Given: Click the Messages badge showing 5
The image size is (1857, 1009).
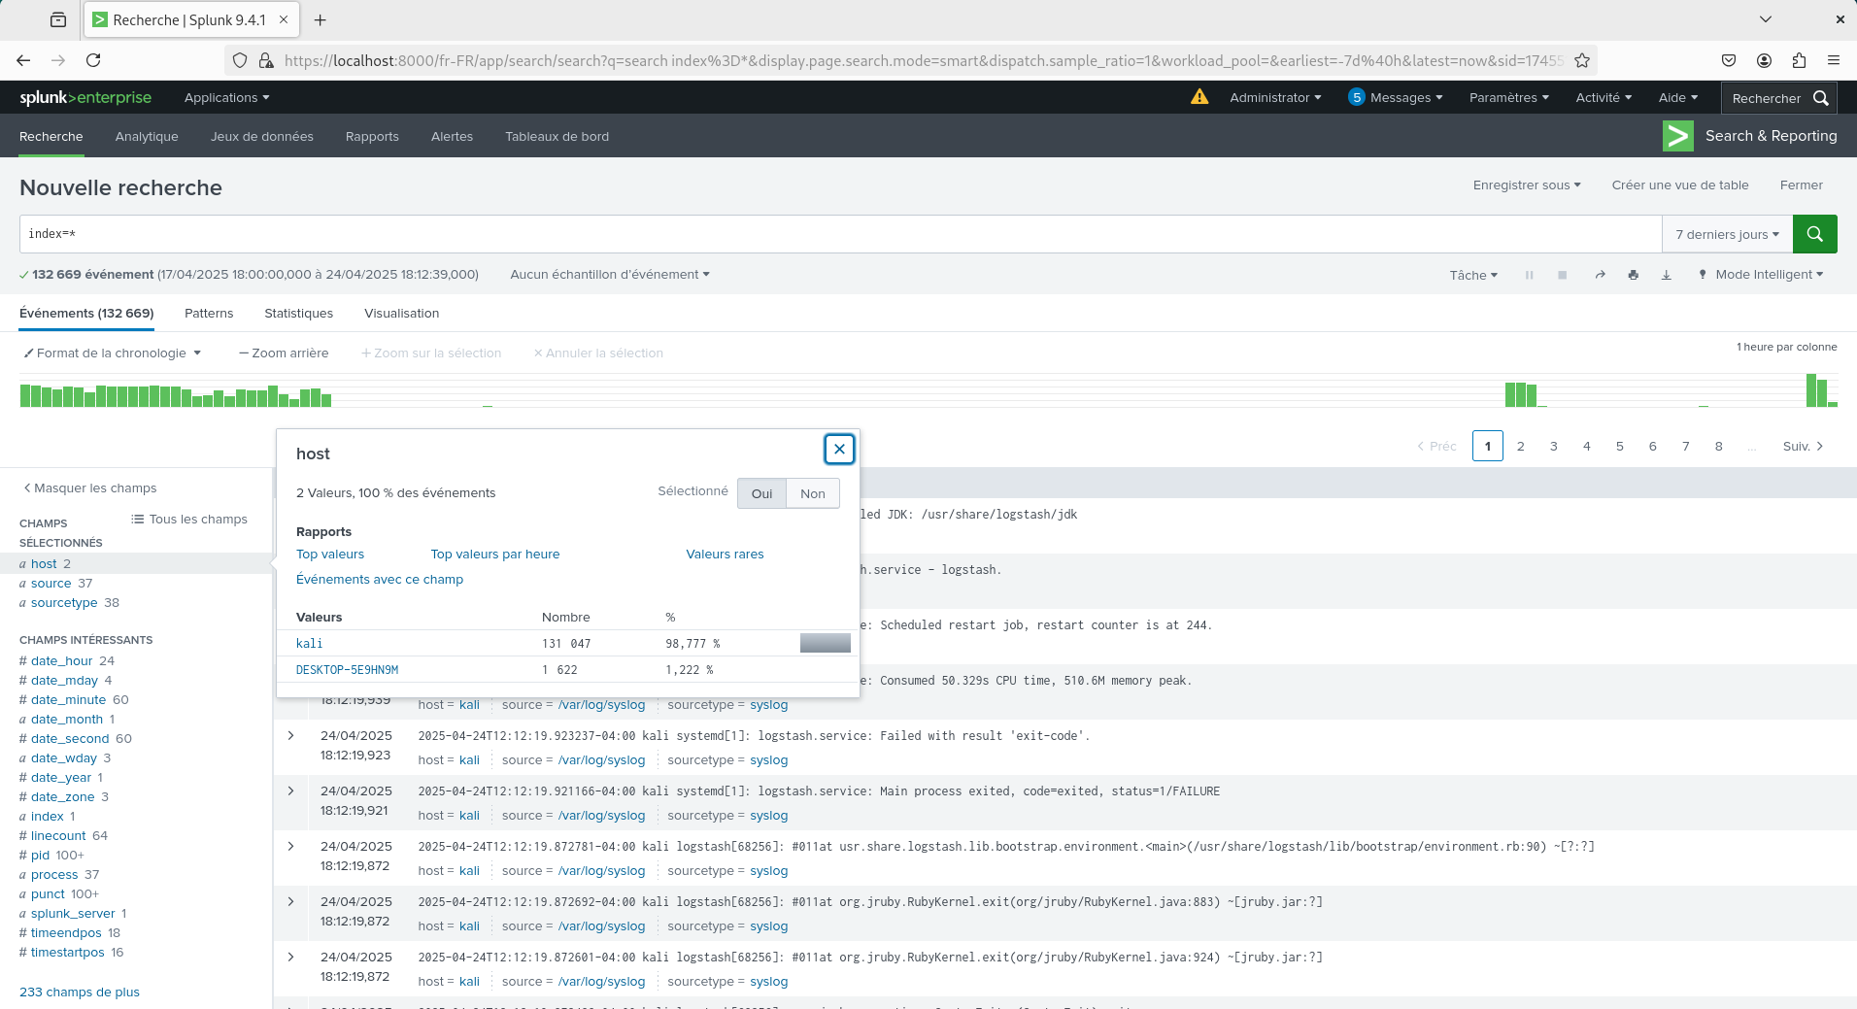Looking at the screenshot, I should (x=1357, y=97).
